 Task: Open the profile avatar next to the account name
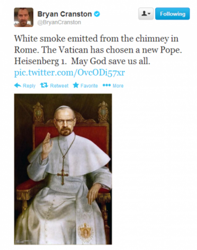point(24,17)
